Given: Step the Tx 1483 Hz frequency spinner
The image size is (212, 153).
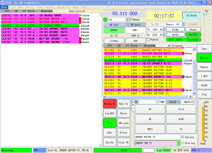Looking at the screenshot, I should (164, 30).
